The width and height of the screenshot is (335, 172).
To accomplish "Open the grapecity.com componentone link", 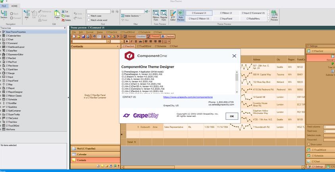I will 188,97.
